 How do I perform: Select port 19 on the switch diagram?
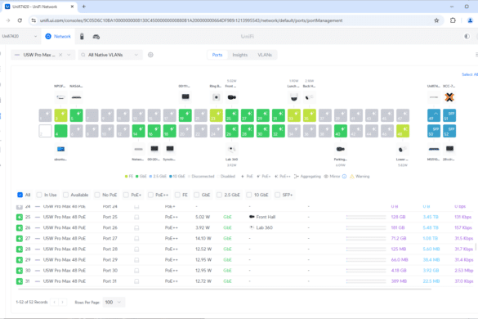(185, 115)
